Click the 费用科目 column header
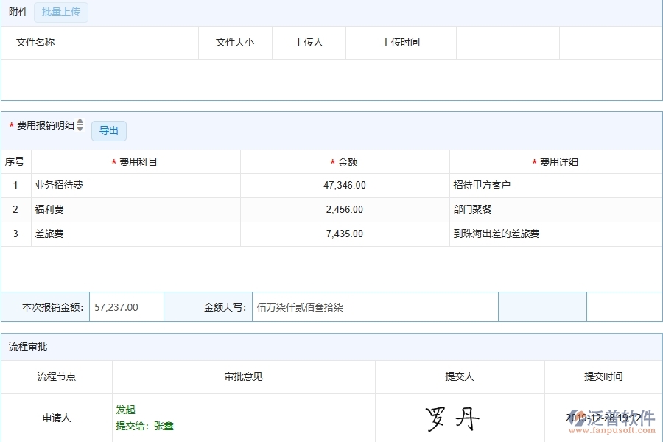Screen dimensions: 663x442 tap(144, 161)
